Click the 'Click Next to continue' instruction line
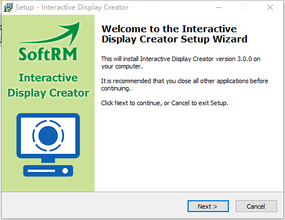Image resolution: width=285 pixels, height=220 pixels. click(x=164, y=103)
